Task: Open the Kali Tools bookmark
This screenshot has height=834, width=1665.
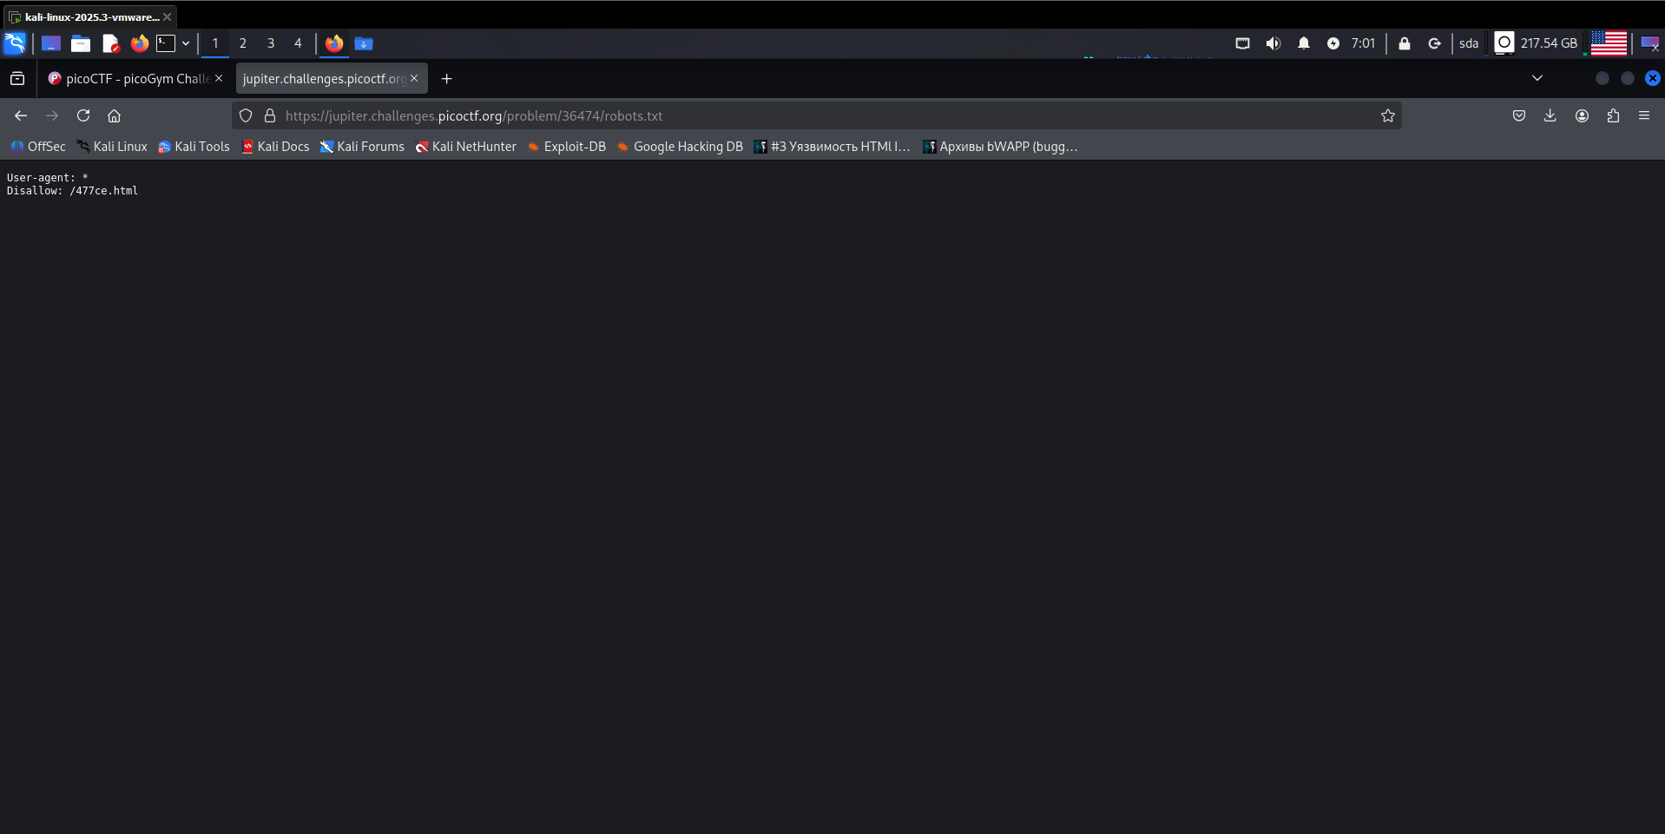Action: pos(194,147)
